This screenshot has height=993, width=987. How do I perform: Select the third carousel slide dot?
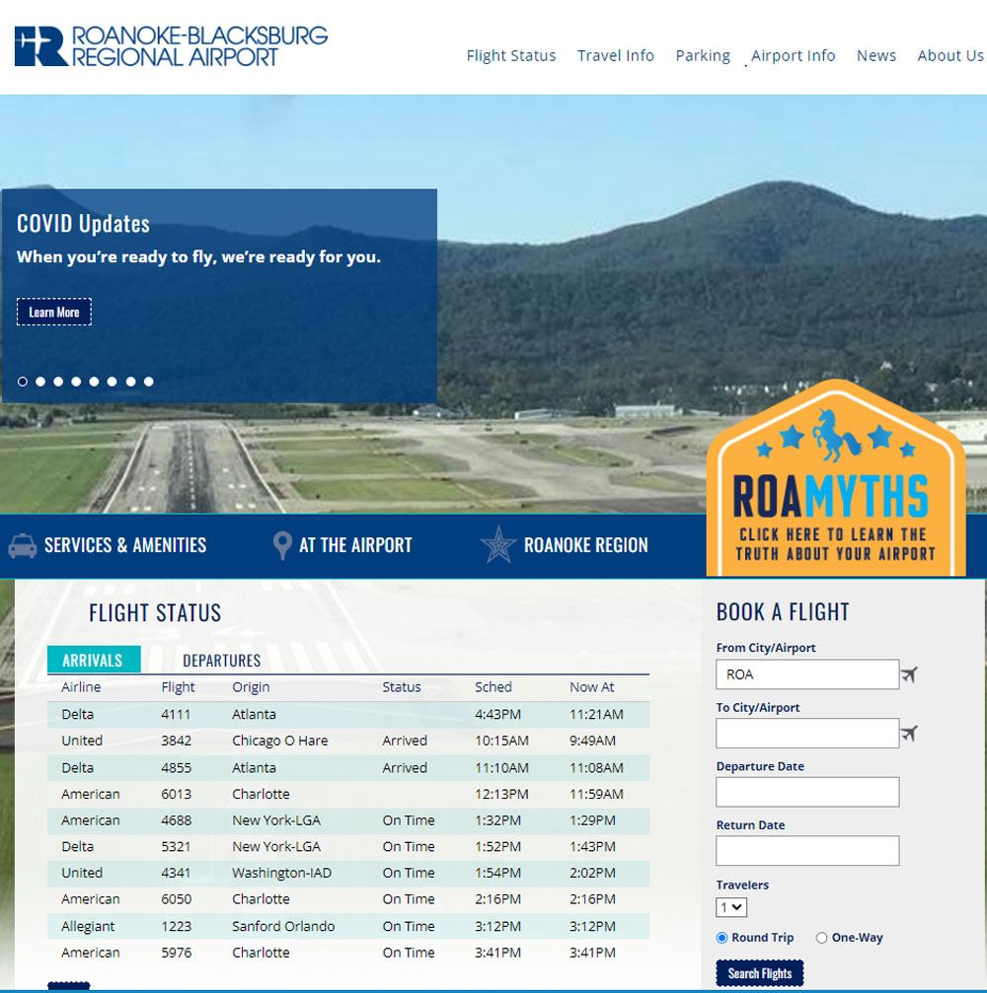(x=58, y=382)
